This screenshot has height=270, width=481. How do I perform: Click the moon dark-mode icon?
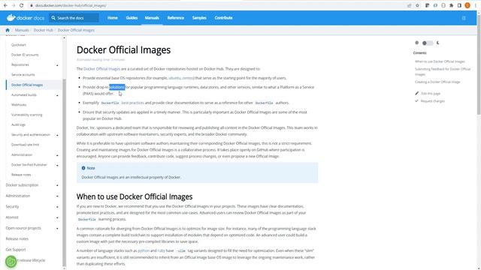(x=438, y=43)
